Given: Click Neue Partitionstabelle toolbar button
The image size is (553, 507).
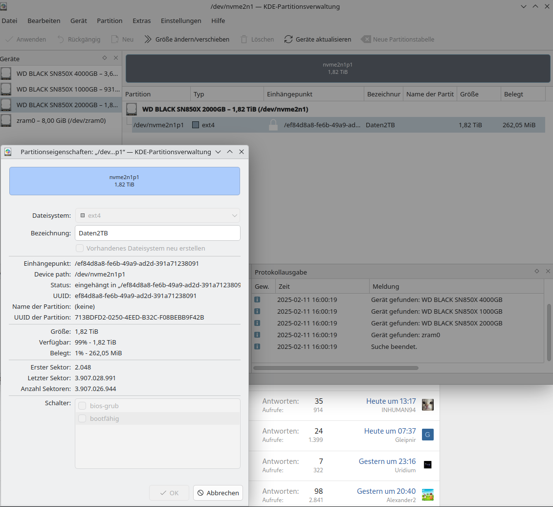Looking at the screenshot, I should point(398,39).
